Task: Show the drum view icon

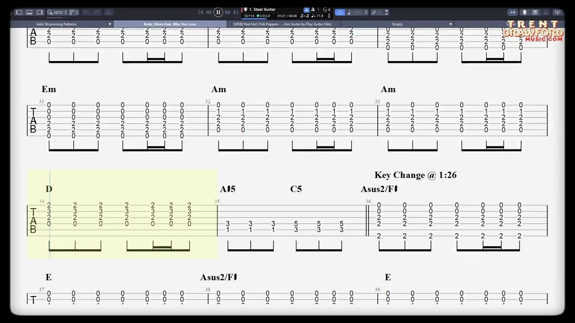Action: coord(546,12)
